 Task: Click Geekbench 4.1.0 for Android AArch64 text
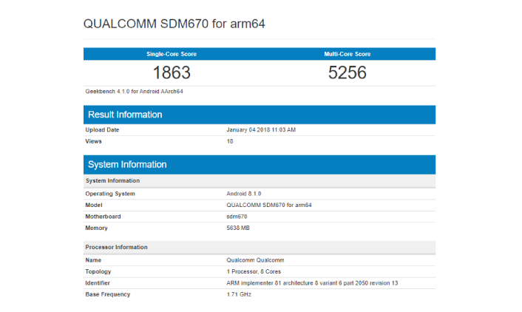[x=134, y=91]
